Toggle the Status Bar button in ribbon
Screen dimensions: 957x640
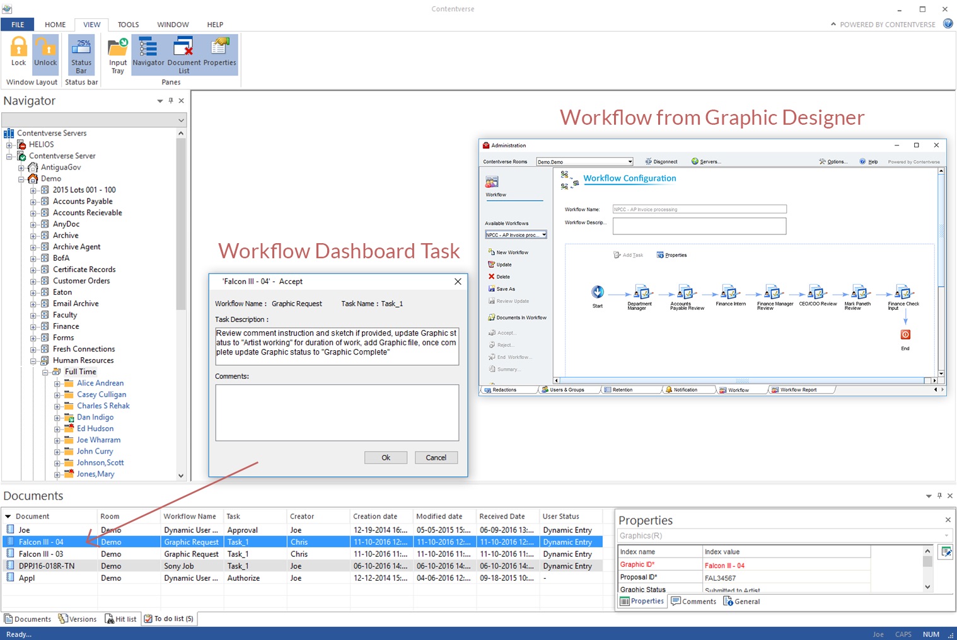[x=81, y=55]
